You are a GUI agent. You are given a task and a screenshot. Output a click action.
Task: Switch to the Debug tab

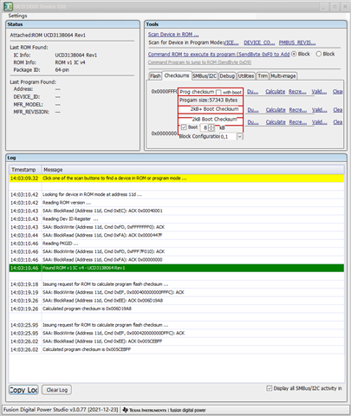point(227,76)
